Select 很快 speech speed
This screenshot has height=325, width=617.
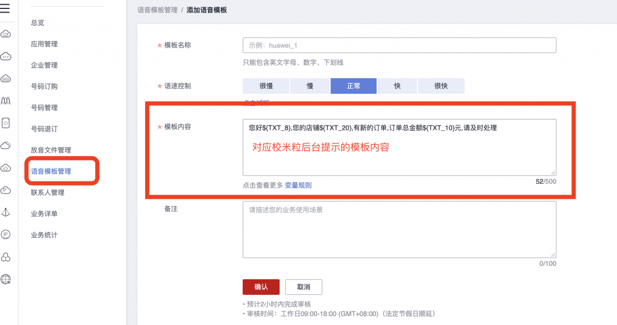click(x=441, y=86)
